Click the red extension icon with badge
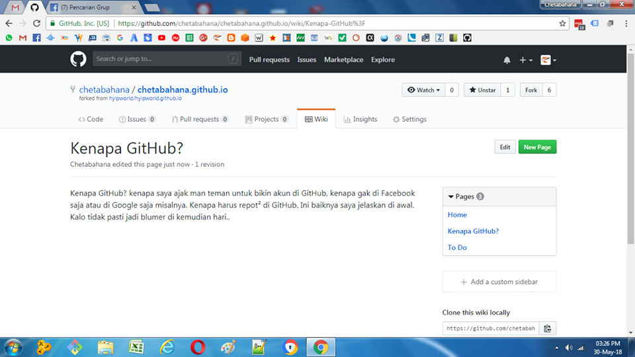This screenshot has width=635, height=357. [x=579, y=24]
